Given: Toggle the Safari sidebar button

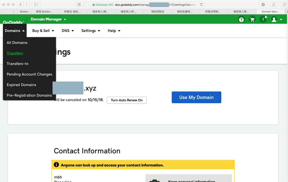Looking at the screenshot, I should tap(36, 5).
